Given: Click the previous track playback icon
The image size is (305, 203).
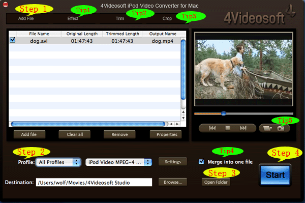Looking at the screenshot, I should [x=212, y=128].
